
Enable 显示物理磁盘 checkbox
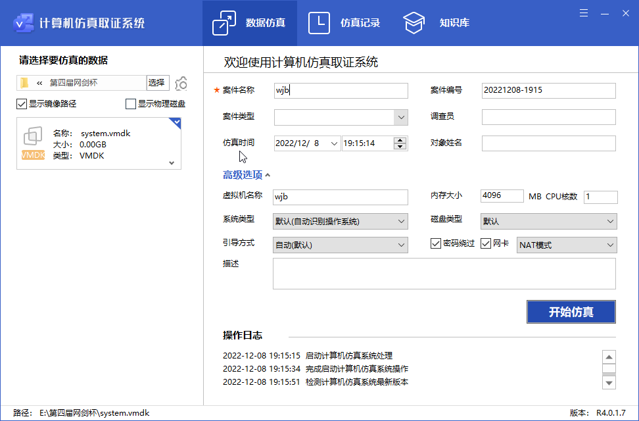(130, 104)
